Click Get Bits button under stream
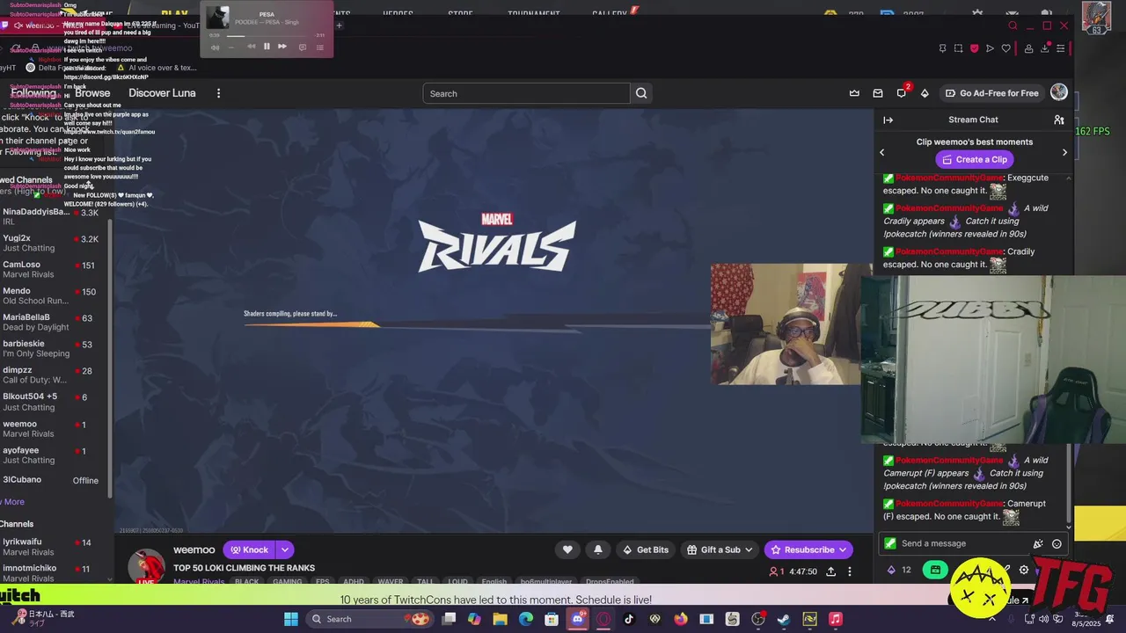1126x633 pixels. click(646, 549)
